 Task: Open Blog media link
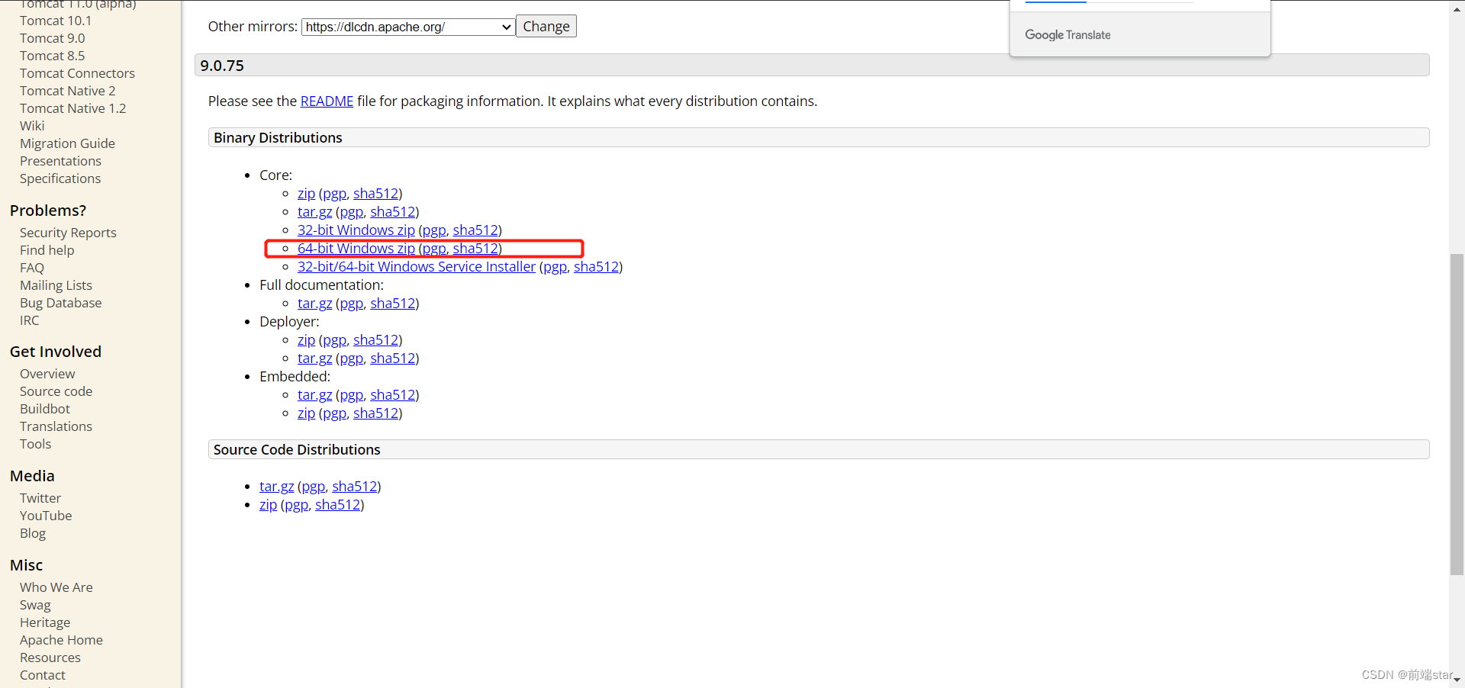(x=33, y=533)
